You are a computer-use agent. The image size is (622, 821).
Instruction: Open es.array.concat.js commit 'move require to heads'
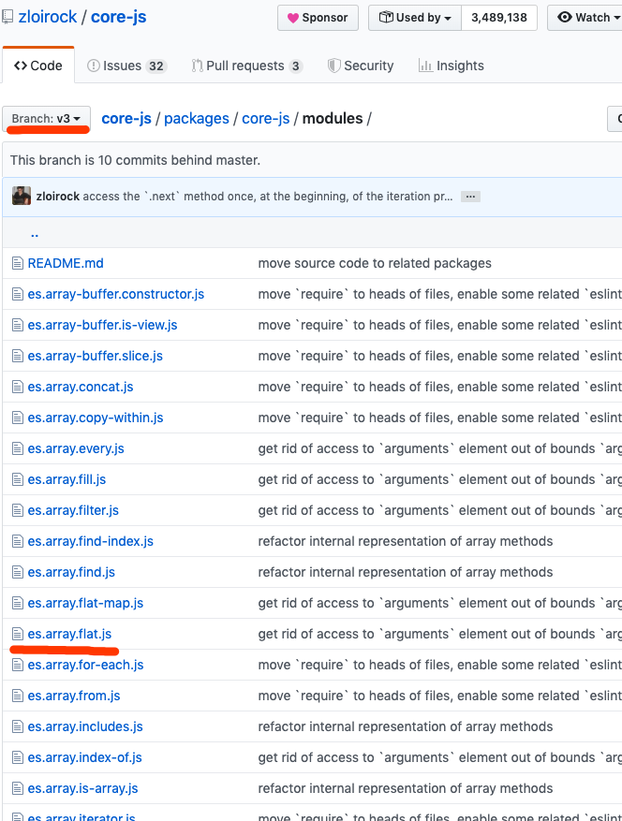439,387
